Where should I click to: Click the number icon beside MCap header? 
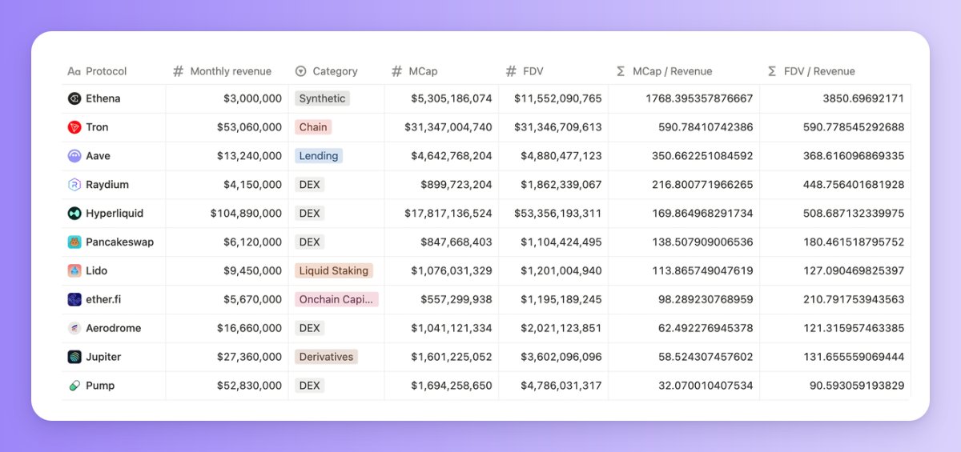pyautogui.click(x=396, y=71)
